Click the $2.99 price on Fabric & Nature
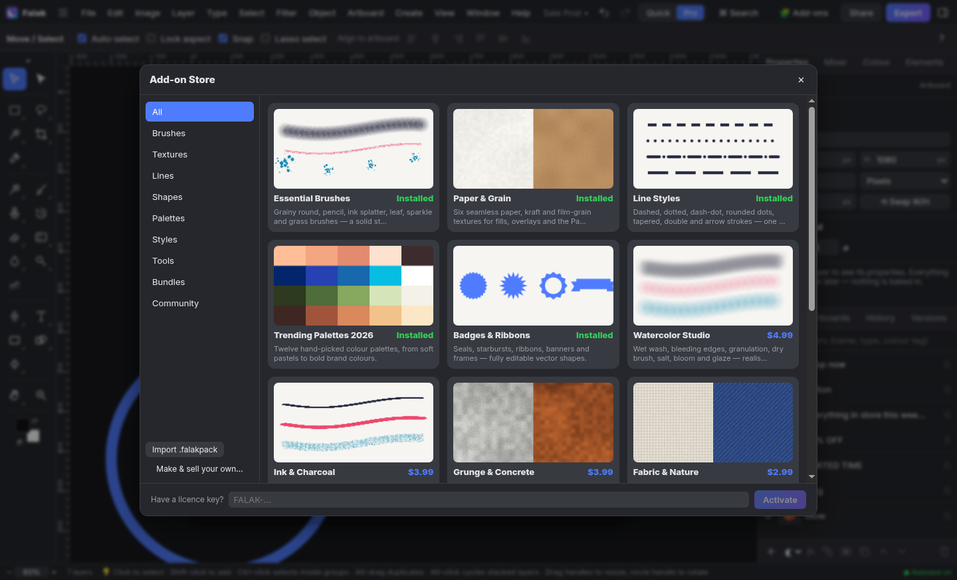 pos(780,472)
